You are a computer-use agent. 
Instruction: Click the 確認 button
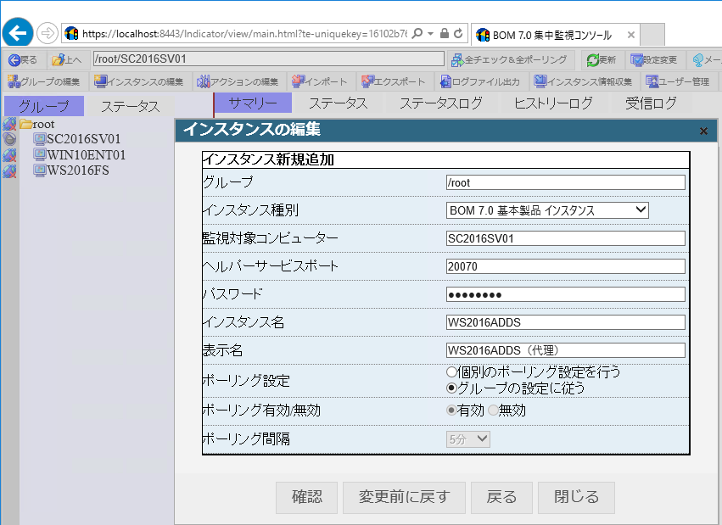306,497
